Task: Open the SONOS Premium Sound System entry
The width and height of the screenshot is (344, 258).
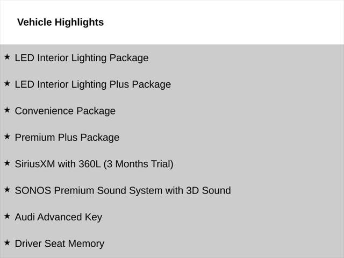Action: coord(123,190)
